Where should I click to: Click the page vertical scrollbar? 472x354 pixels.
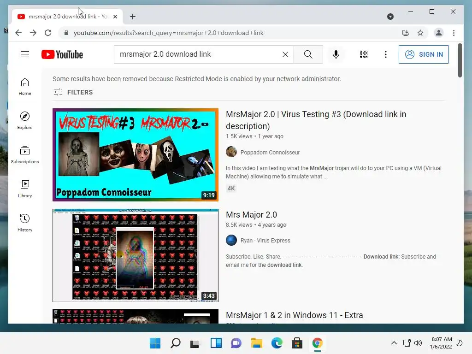[460, 60]
